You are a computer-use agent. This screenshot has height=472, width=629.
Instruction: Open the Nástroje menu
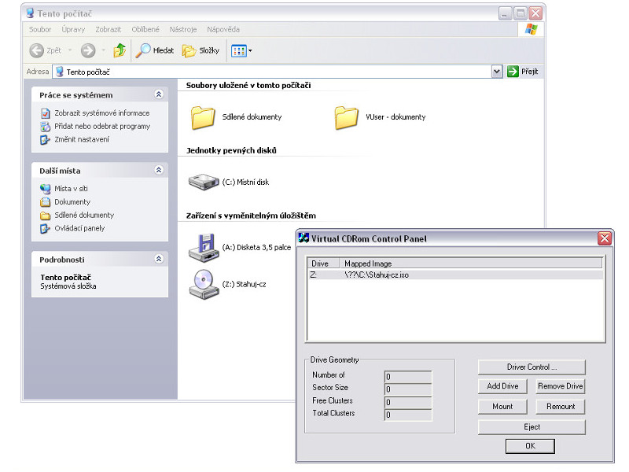183,29
